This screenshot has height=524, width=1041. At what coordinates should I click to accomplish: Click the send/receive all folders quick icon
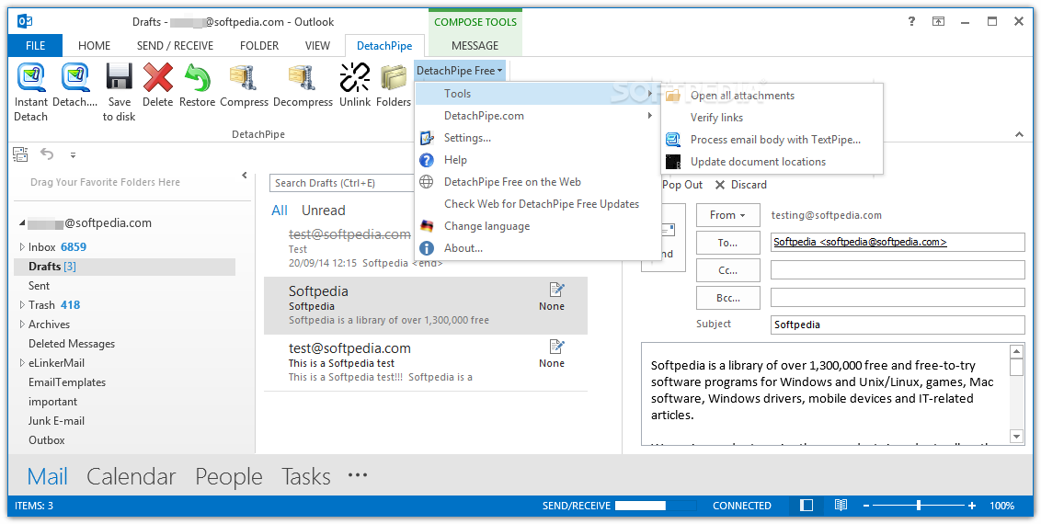pyautogui.click(x=20, y=154)
